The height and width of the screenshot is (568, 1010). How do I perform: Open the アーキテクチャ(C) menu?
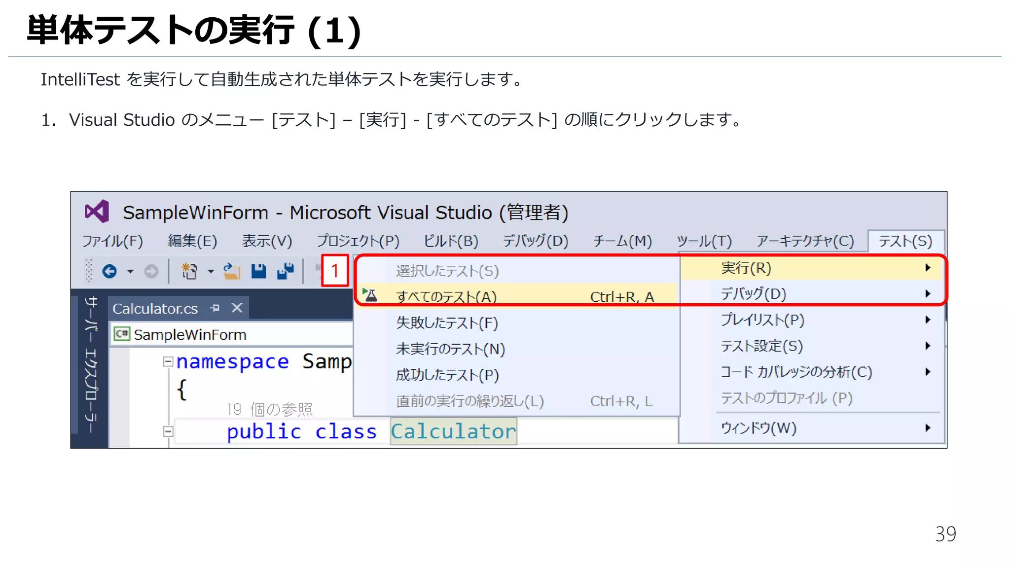click(x=805, y=241)
